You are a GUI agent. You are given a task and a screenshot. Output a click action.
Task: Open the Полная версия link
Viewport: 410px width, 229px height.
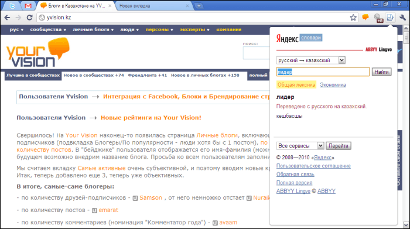click(x=294, y=183)
